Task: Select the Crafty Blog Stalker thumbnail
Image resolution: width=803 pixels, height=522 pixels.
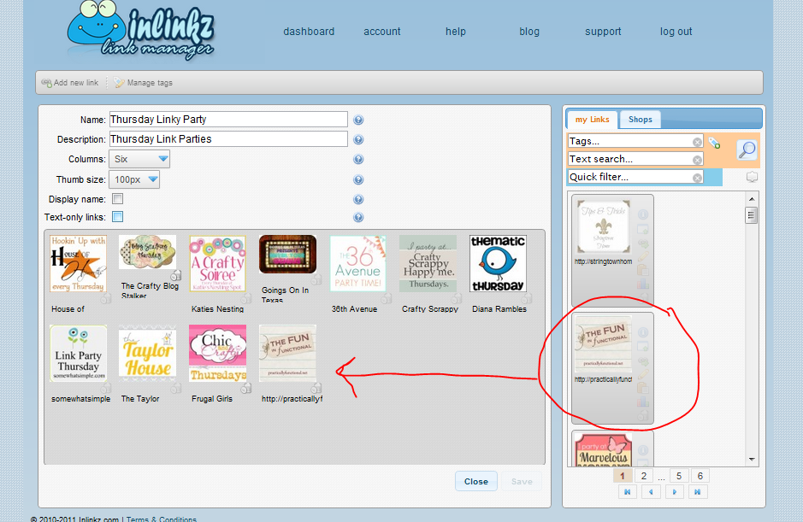Action: click(x=147, y=252)
